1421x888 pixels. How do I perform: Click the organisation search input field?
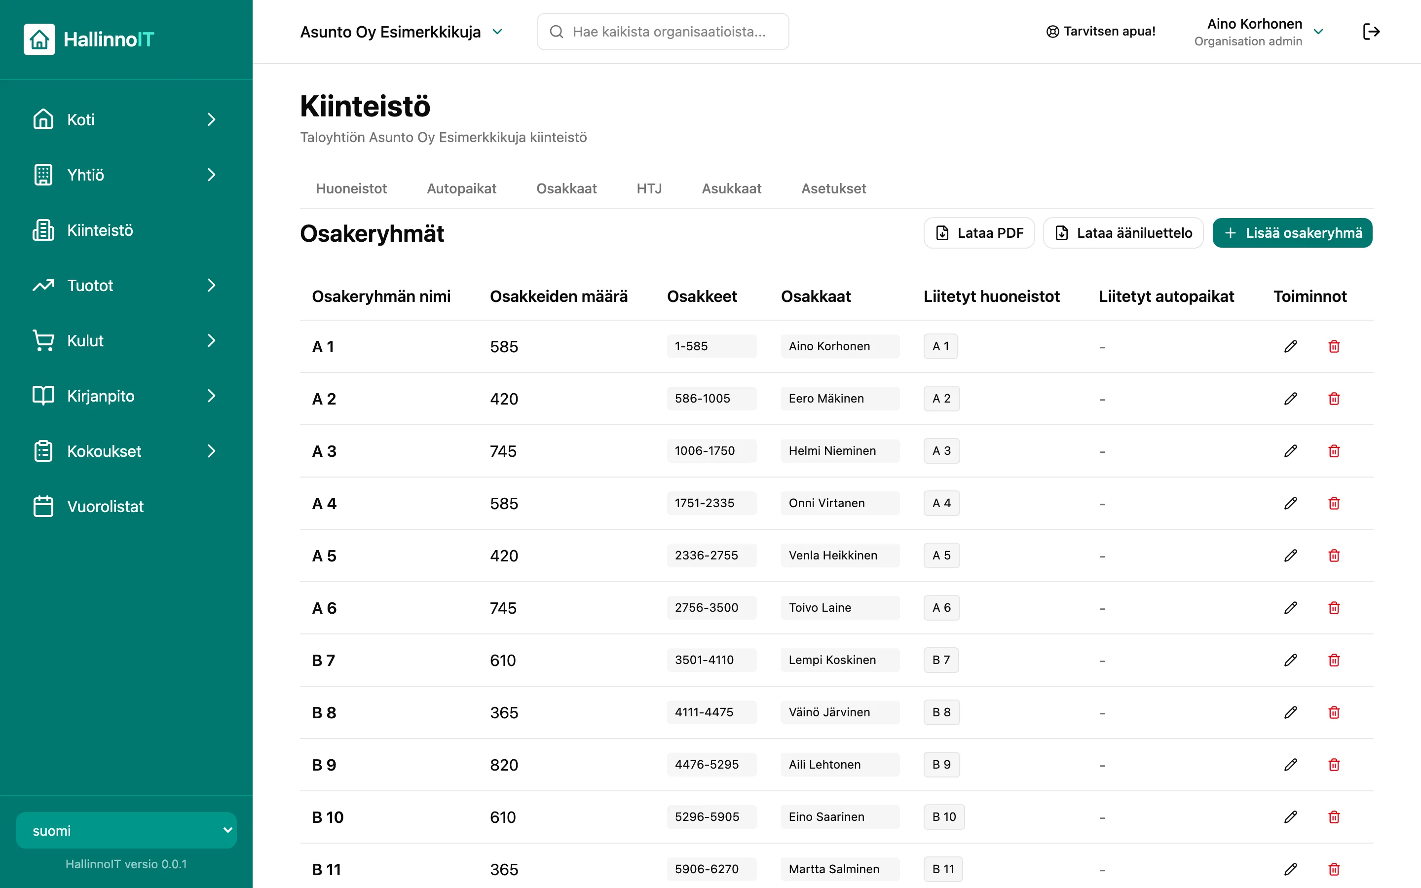click(663, 32)
